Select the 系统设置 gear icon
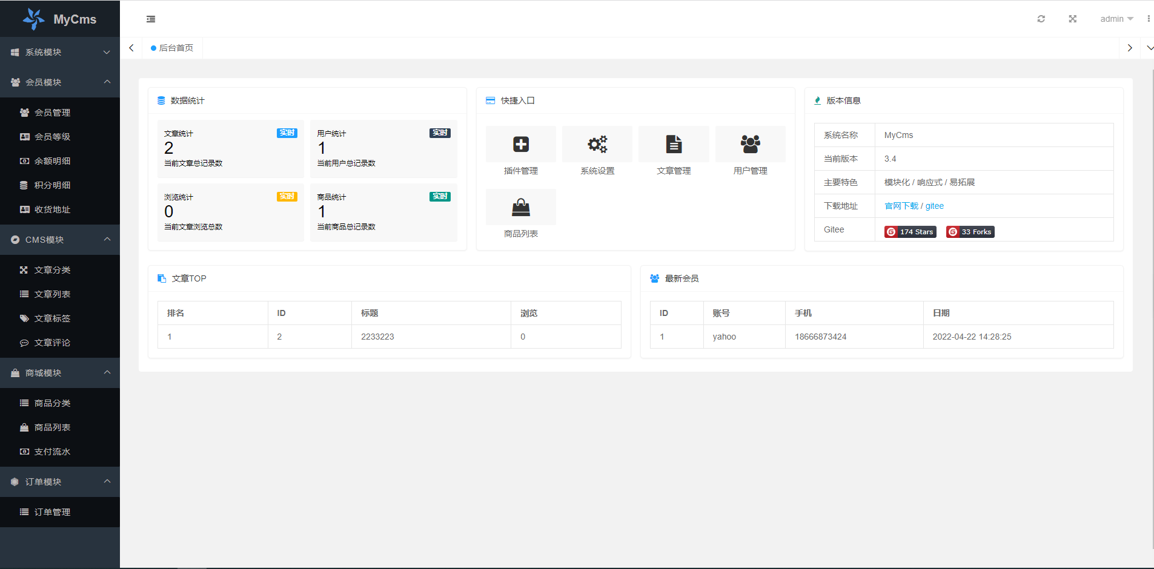The height and width of the screenshot is (569, 1154). pos(597,144)
